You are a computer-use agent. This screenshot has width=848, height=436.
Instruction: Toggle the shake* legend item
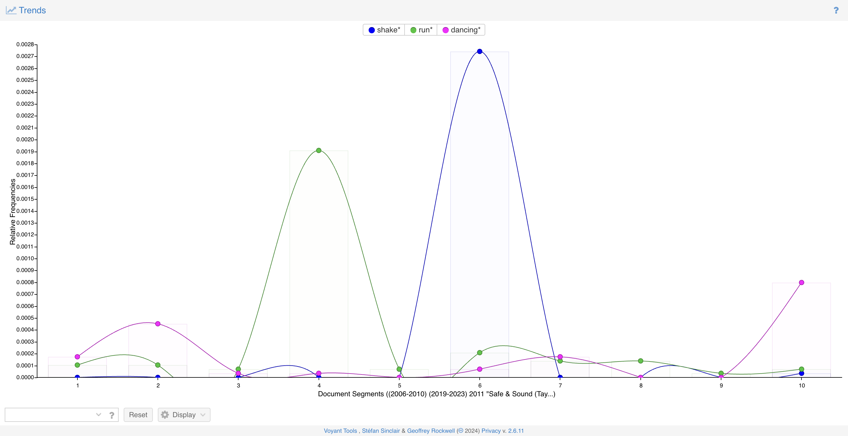pyautogui.click(x=384, y=30)
